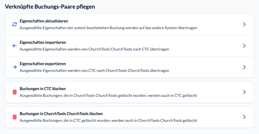This screenshot has height=134, width=259.
Task: Expand chevron on Eigenschaften aktualisieren row
Action: click(x=244, y=24)
